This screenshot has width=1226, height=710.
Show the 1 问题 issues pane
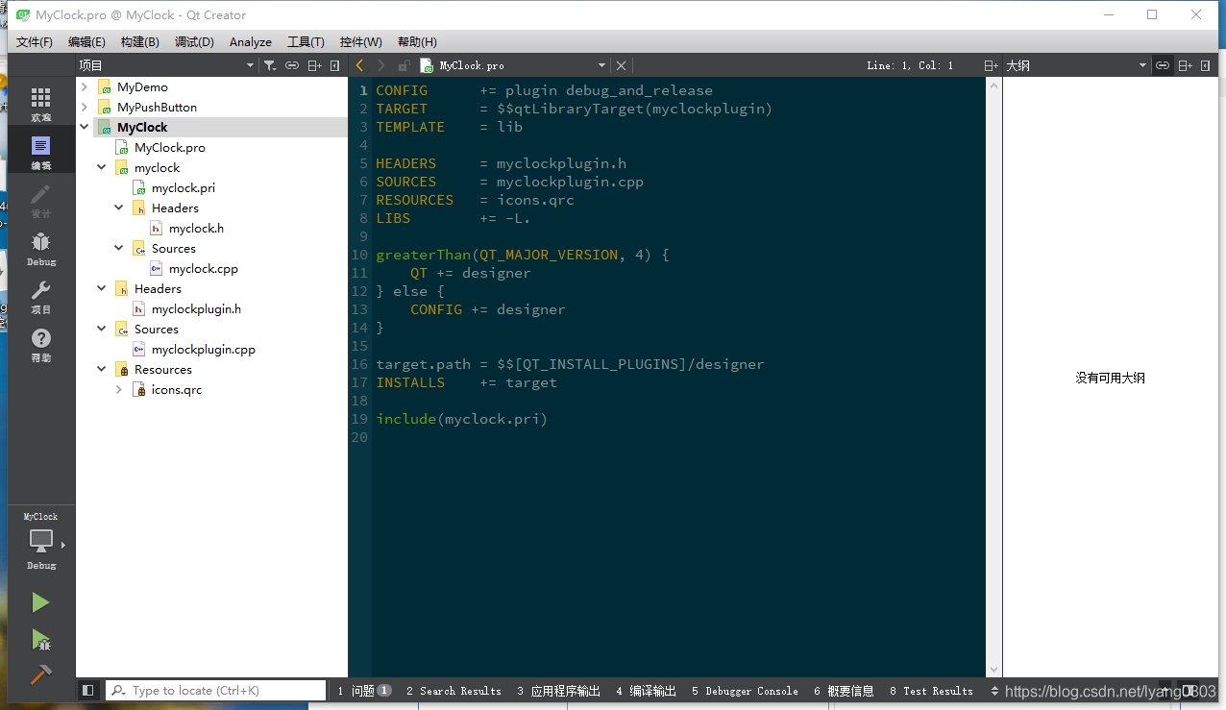(x=364, y=690)
